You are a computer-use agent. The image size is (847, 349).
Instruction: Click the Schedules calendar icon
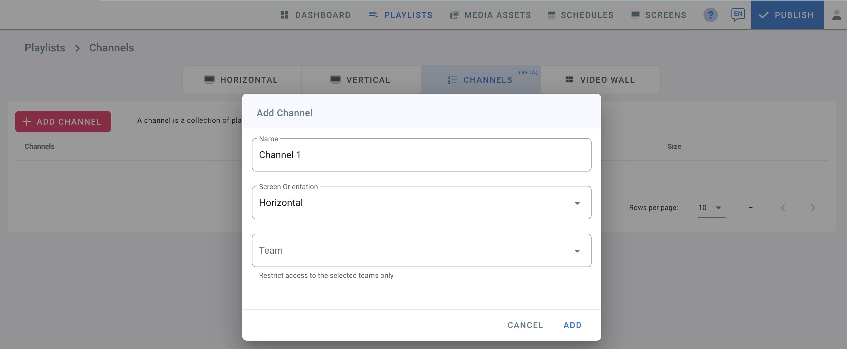pos(552,15)
